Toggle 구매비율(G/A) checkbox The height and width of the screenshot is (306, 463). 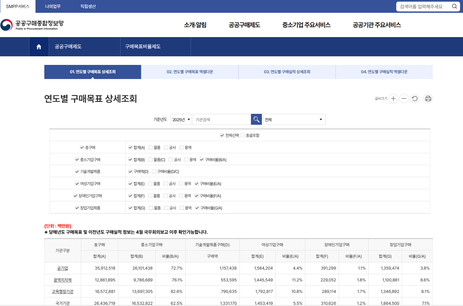[x=197, y=208]
